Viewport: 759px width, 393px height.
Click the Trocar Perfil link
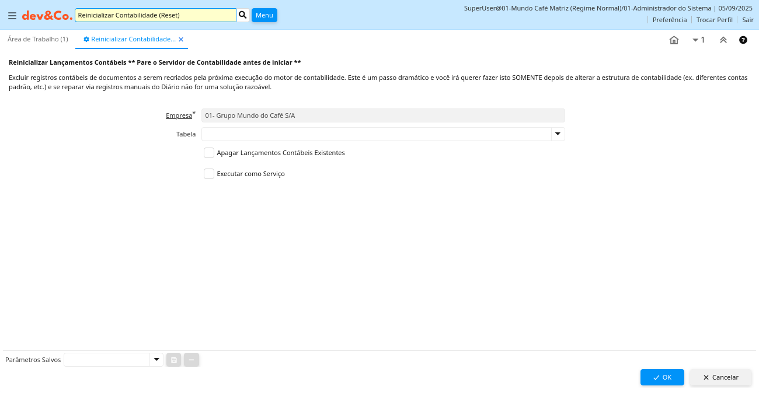(714, 20)
